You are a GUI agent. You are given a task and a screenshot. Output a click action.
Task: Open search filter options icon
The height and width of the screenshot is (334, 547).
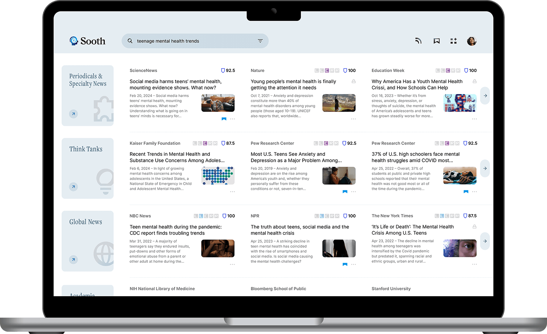tap(260, 41)
